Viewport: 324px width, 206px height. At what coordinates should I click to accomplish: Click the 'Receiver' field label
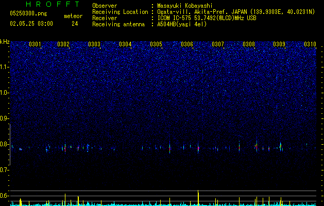[105, 18]
